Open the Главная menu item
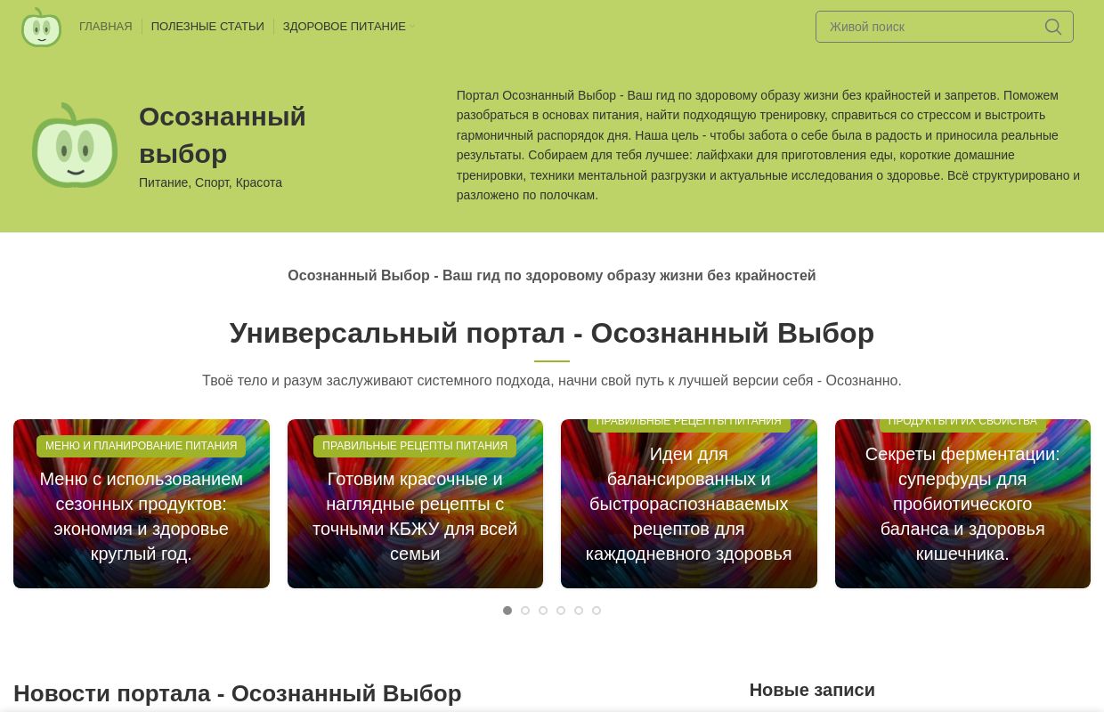 coord(105,27)
